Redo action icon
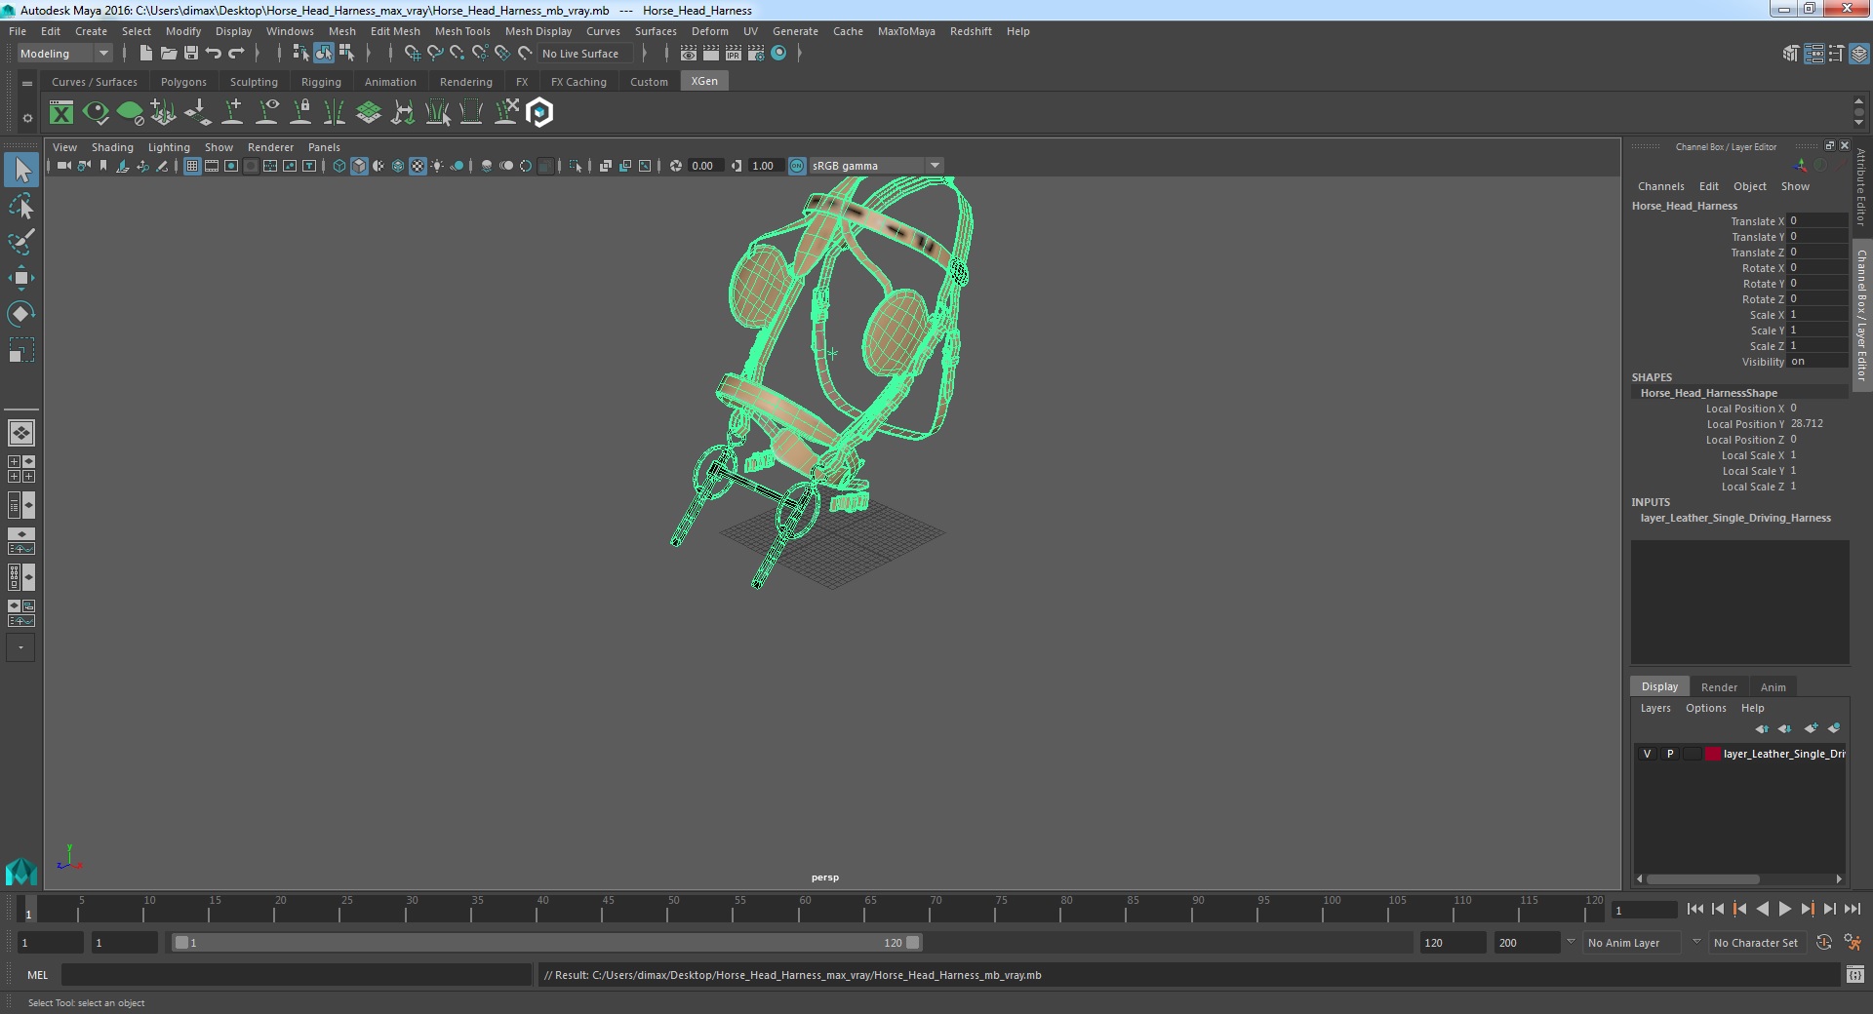The width and height of the screenshot is (1873, 1014). click(236, 54)
